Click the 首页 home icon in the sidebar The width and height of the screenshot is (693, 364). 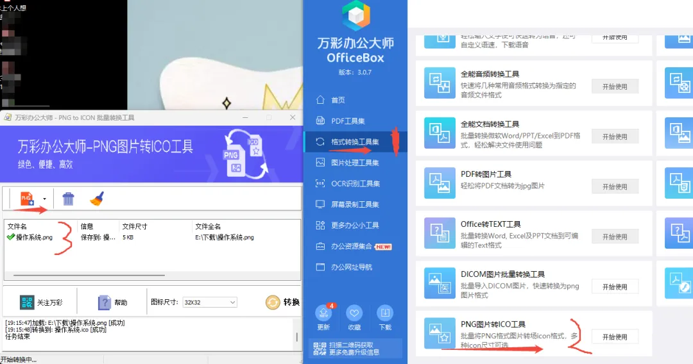(320, 100)
